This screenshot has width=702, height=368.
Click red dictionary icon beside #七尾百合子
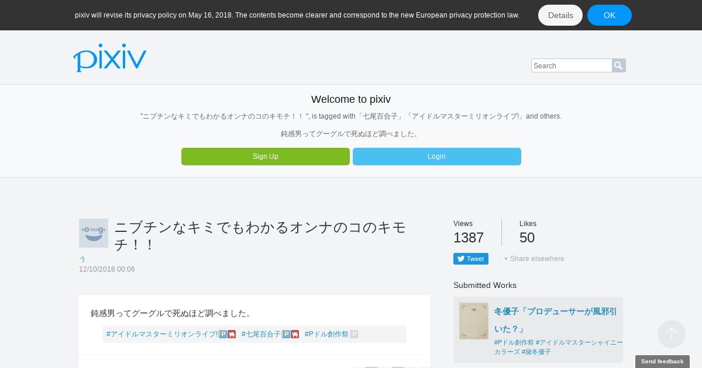coord(295,334)
